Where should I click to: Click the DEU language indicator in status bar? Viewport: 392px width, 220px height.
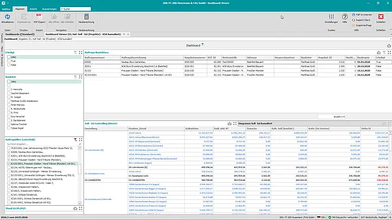click(x=321, y=218)
